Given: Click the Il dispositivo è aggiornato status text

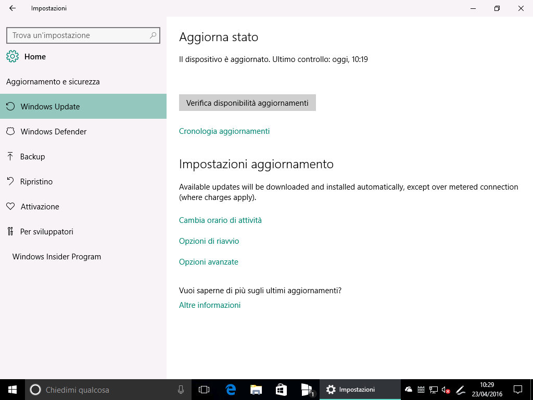Looking at the screenshot, I should (x=273, y=59).
